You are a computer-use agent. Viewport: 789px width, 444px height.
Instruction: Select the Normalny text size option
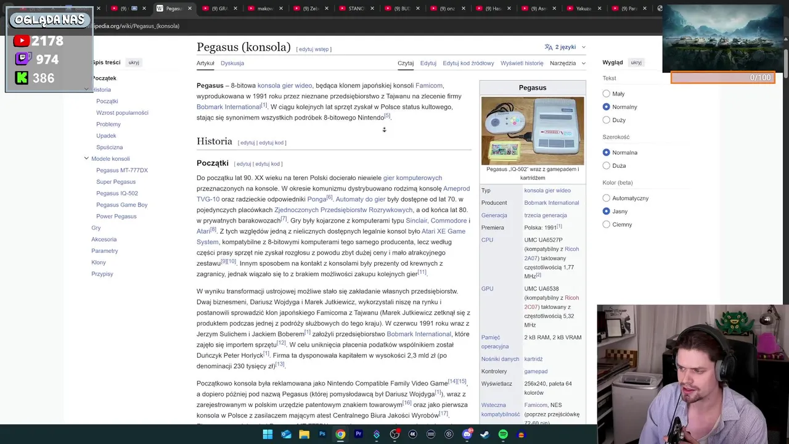606,107
